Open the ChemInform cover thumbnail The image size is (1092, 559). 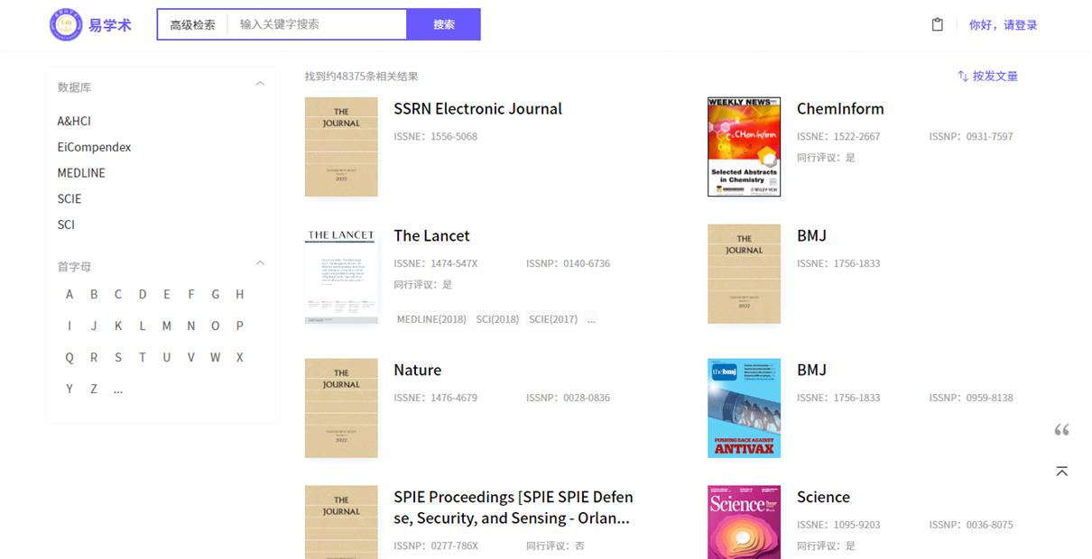(744, 147)
